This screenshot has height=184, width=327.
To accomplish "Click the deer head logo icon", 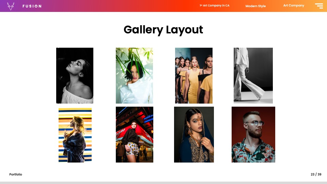I will pyautogui.click(x=11, y=6).
